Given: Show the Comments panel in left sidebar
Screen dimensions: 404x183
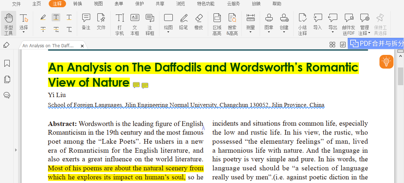Looking at the screenshot, I should click(x=7, y=95).
